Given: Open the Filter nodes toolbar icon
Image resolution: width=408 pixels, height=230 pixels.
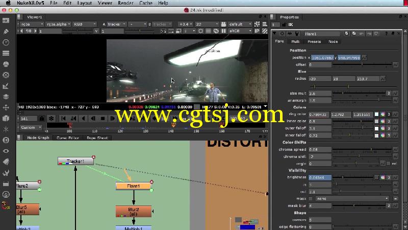Looking at the screenshot, I should click(x=6, y=75).
